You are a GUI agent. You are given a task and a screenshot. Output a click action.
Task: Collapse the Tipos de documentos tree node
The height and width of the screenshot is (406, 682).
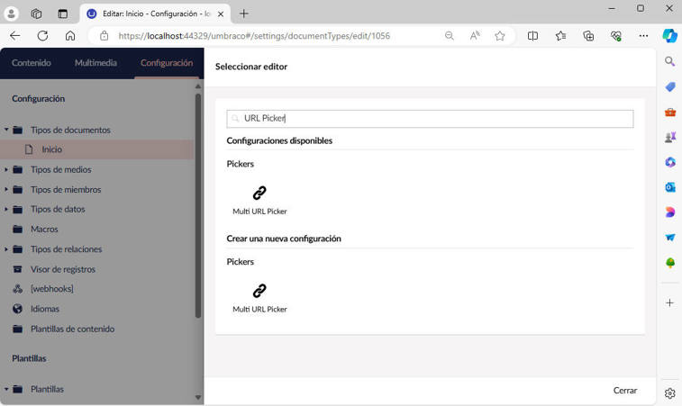click(x=6, y=130)
